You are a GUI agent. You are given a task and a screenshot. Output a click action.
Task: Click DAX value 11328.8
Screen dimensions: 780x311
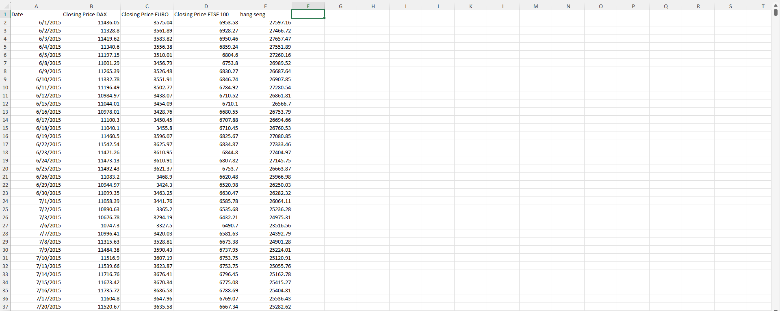point(91,30)
